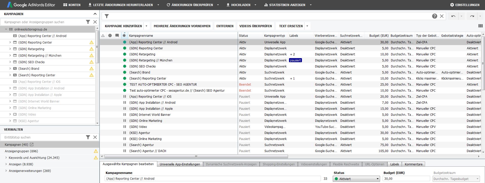Click pause icon for (KSD) Agentur row
Image resolution: width=485 pixels, height=183 pixels.
(124, 133)
